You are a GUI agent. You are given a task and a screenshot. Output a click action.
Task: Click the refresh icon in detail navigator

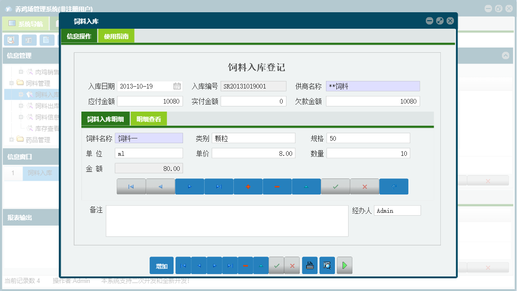(x=394, y=186)
